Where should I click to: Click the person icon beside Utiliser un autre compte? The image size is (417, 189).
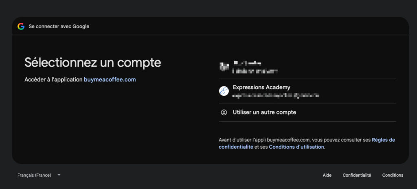point(224,112)
